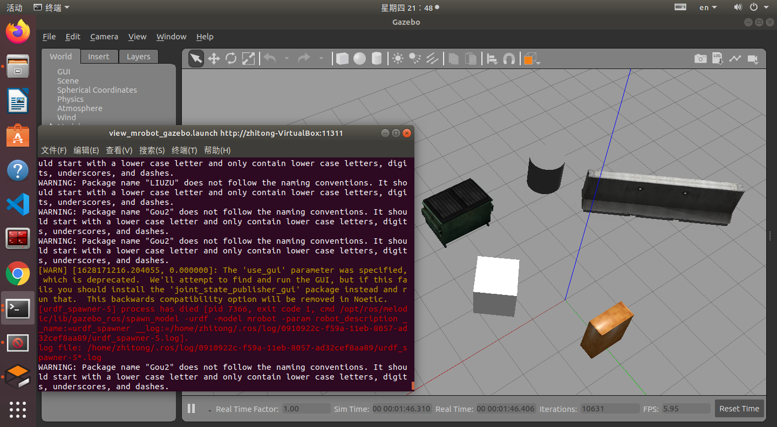Screen dimensions: 777x427
Task: Select Wind in the World tree
Action: click(67, 118)
